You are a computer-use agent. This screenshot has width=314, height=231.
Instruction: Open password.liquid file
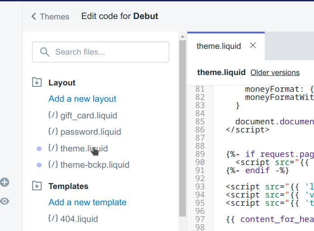[x=90, y=132]
